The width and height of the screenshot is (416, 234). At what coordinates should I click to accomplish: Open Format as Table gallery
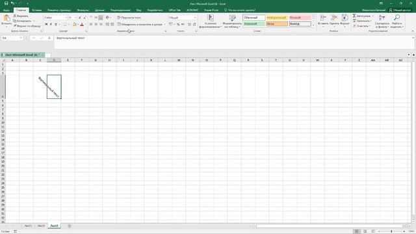point(232,21)
